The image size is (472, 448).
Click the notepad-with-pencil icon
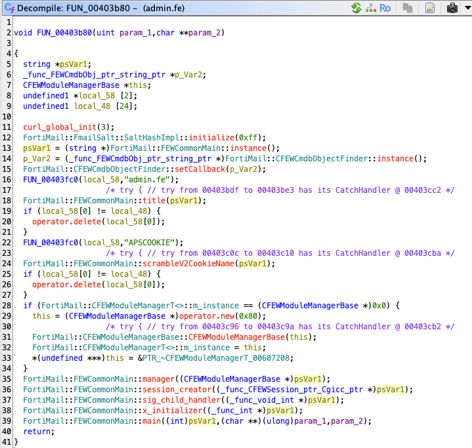(430, 8)
